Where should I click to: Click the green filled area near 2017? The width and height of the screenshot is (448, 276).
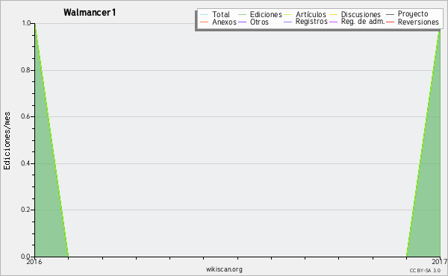tap(429, 200)
